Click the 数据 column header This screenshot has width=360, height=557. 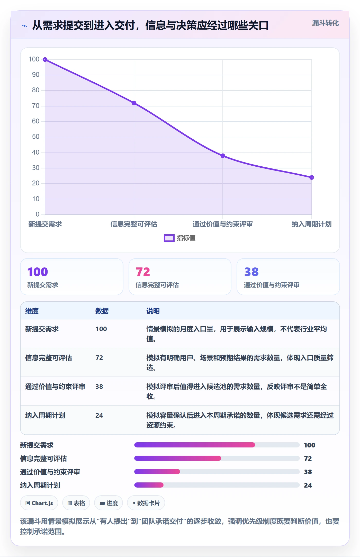click(102, 311)
